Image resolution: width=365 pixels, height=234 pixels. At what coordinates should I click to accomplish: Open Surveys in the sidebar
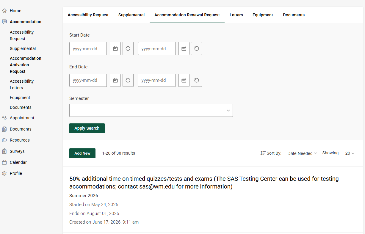coord(17,151)
